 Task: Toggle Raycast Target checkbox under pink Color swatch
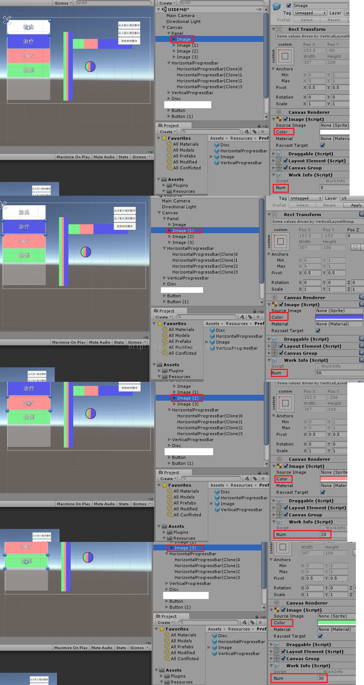click(323, 492)
